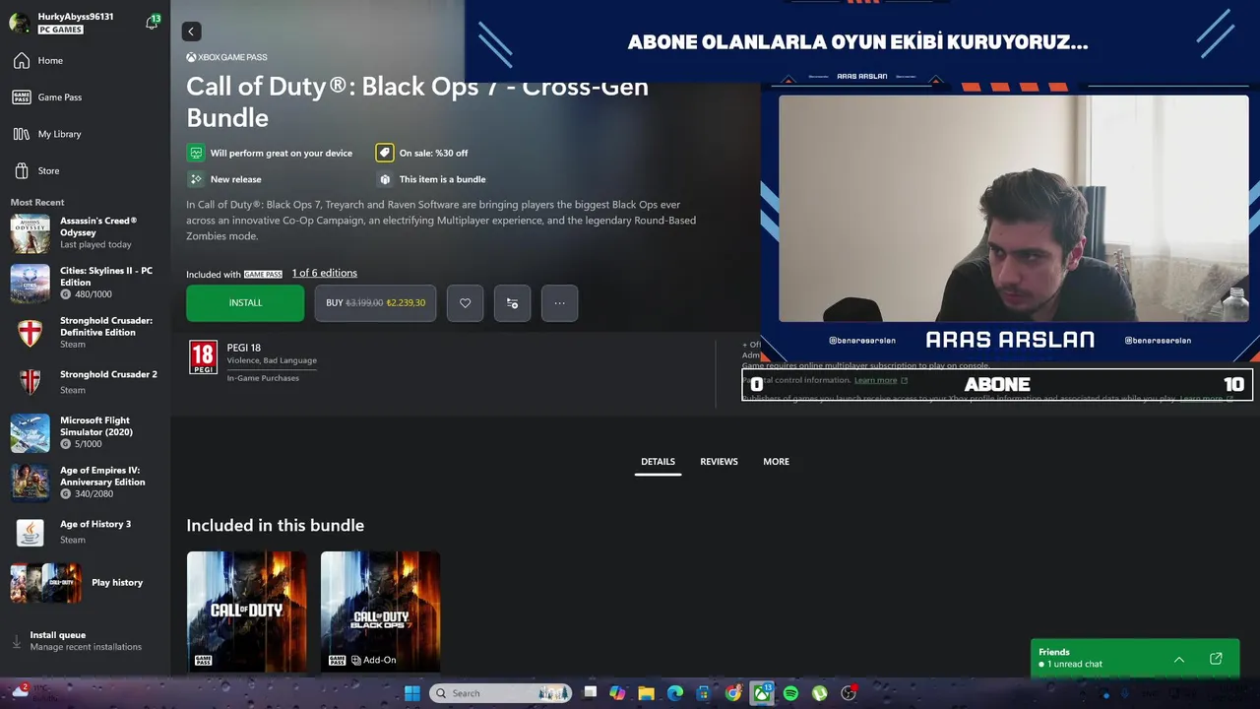Click the PEGI 18 rating badge
1260x709 pixels.
click(203, 357)
